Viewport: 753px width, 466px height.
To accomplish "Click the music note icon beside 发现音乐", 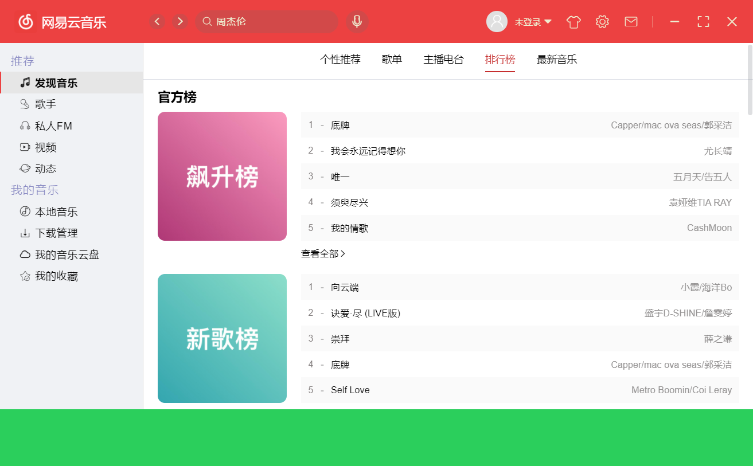I will [x=25, y=83].
